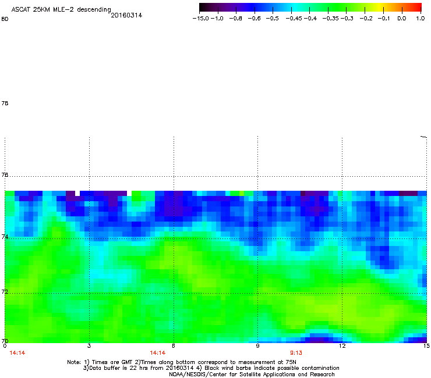431x378 pixels.
Task: Pick the yellow section of the color bar
Action: click(x=380, y=8)
